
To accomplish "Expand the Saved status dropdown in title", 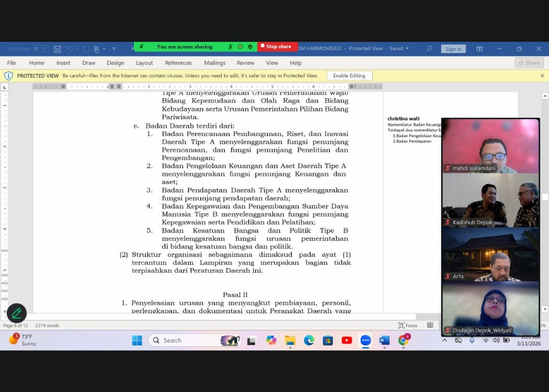I will click(407, 49).
